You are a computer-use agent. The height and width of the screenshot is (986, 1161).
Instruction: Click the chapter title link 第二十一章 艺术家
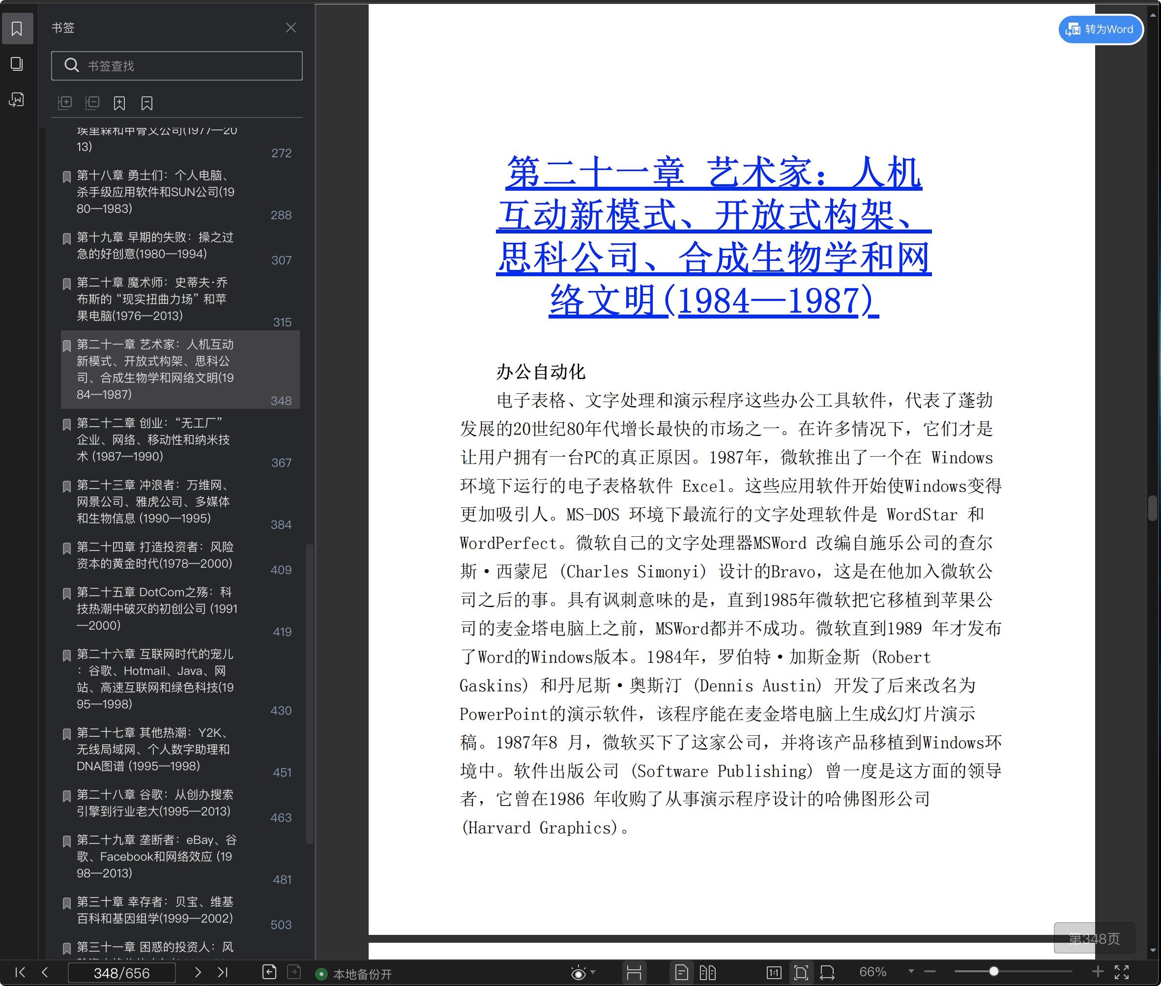coord(713,236)
